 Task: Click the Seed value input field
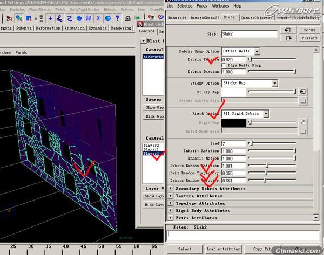point(233,143)
